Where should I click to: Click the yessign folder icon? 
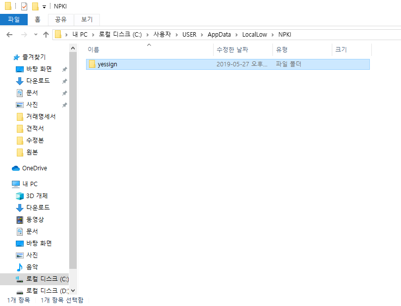tap(92, 64)
